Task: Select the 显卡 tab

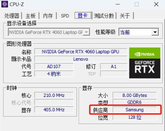Action: [x=83, y=15]
